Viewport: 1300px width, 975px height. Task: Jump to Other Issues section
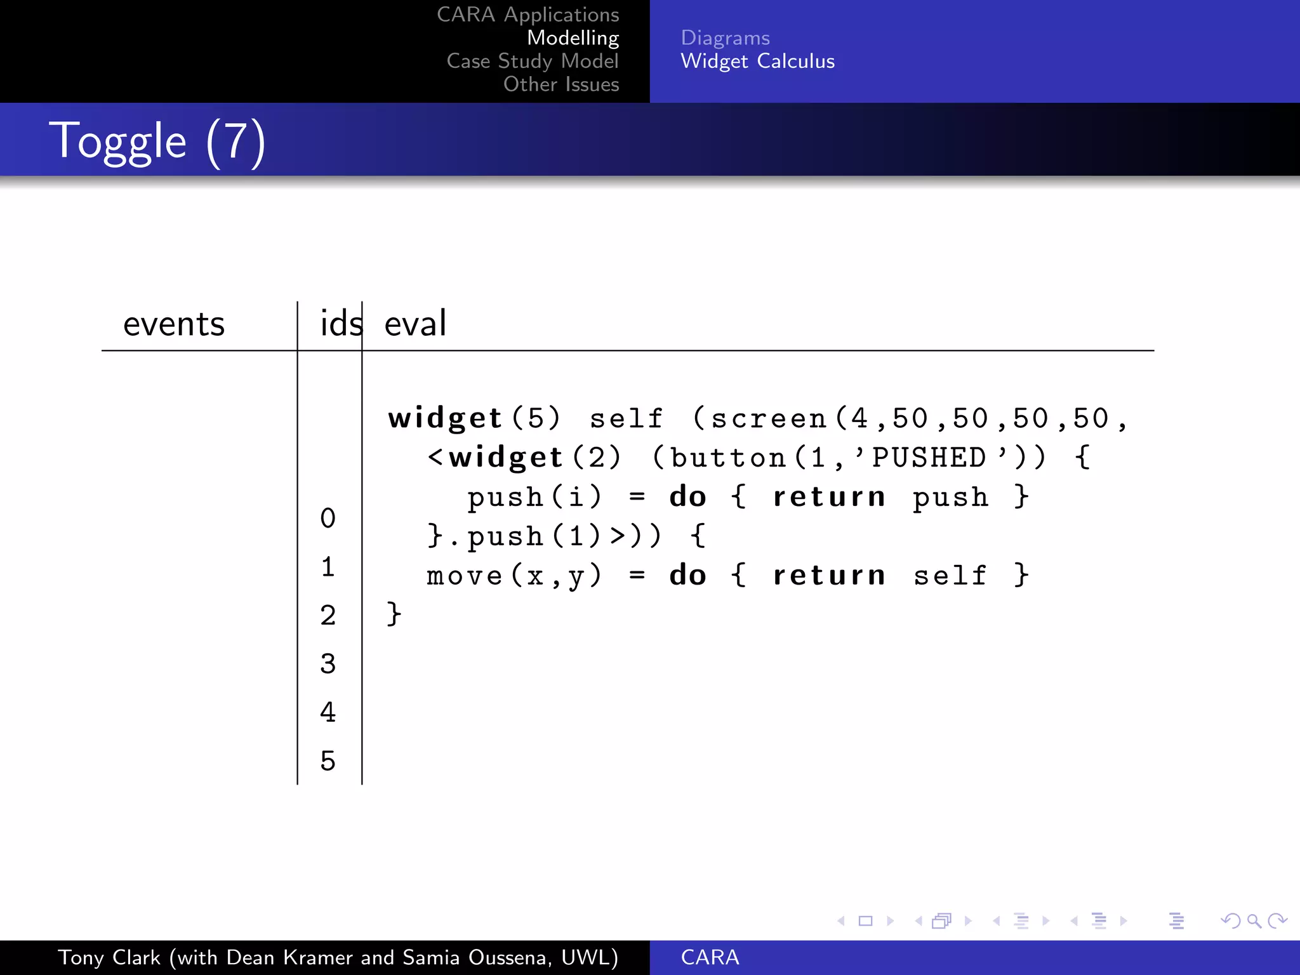point(561,84)
